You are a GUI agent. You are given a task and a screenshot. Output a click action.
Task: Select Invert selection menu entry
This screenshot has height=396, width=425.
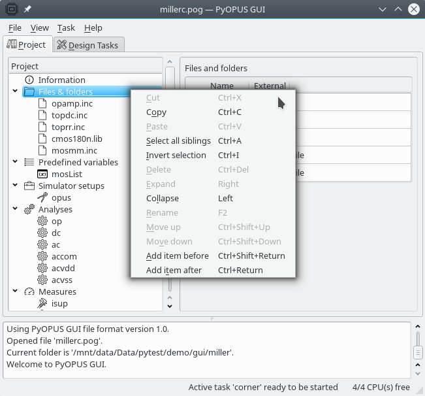[x=176, y=156]
